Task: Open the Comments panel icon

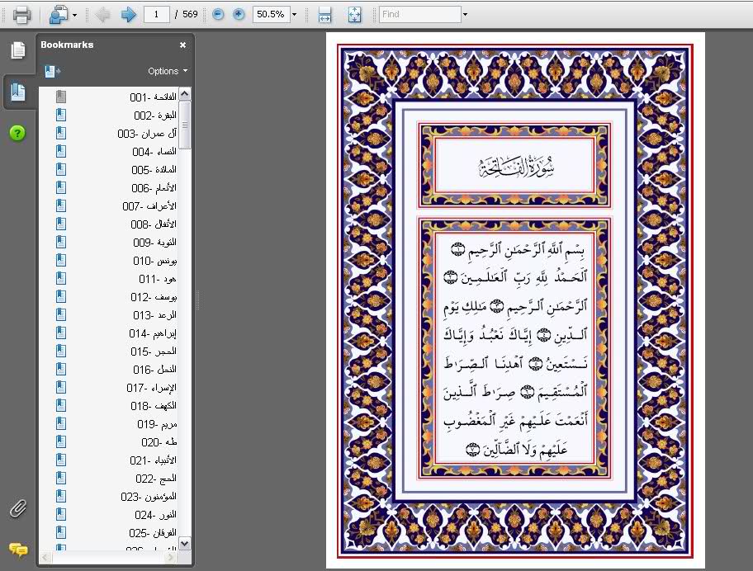Action: [18, 550]
